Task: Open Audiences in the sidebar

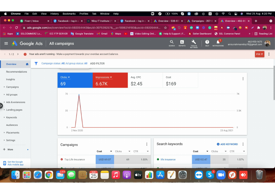Action: (x=12, y=125)
